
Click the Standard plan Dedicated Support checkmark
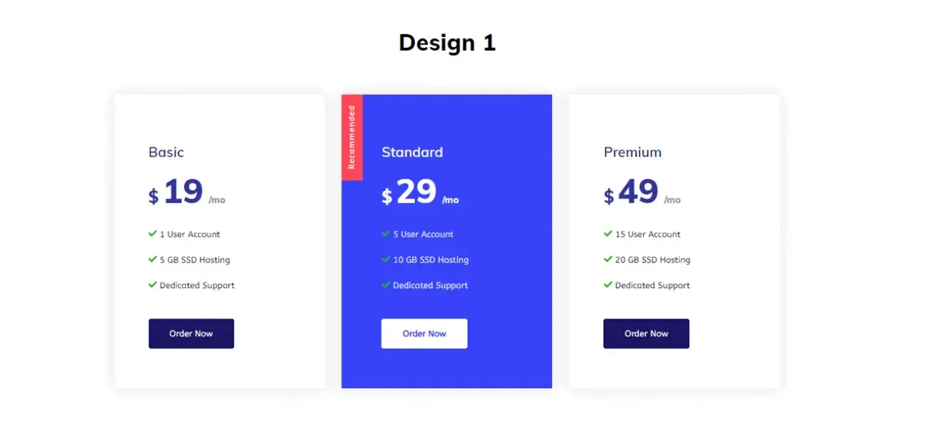click(x=385, y=285)
